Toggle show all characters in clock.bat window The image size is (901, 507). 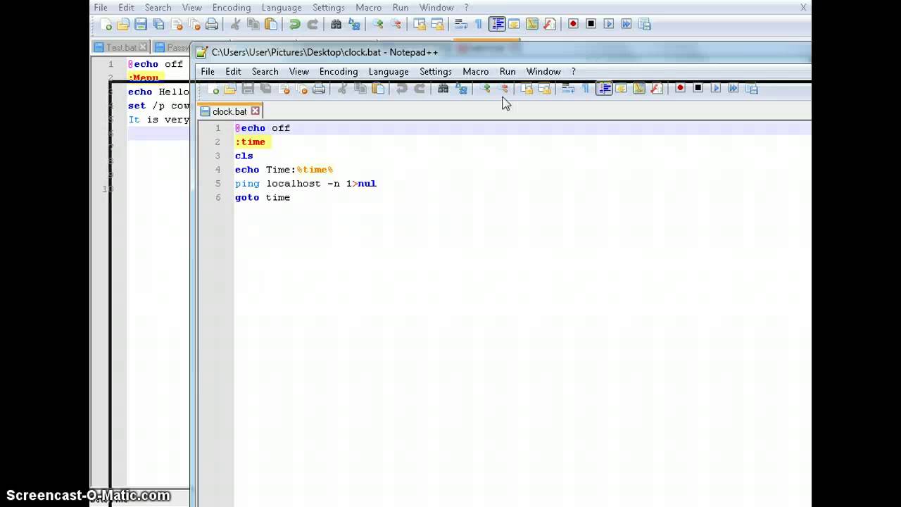[585, 89]
